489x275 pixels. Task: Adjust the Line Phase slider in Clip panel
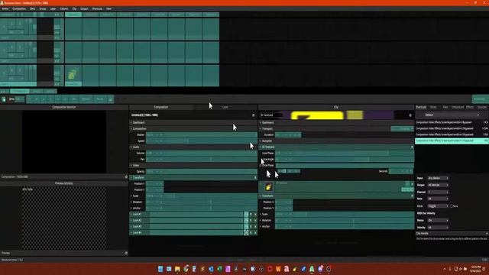(345, 153)
